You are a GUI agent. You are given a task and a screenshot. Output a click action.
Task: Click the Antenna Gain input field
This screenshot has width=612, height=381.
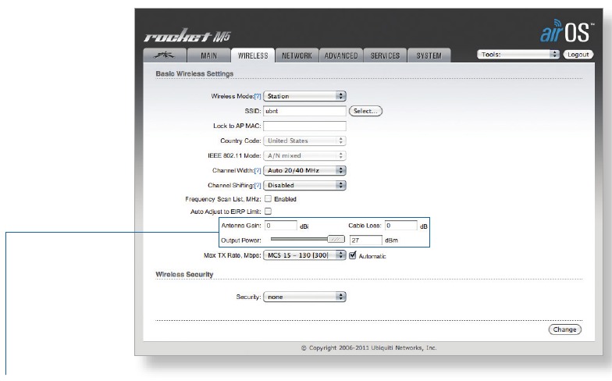[281, 226]
